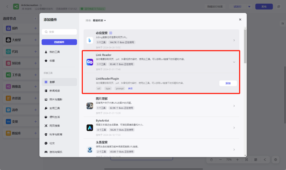286x170 pixels.
Task: Collapse the Link Reader plugin row
Action: pyautogui.click(x=234, y=62)
